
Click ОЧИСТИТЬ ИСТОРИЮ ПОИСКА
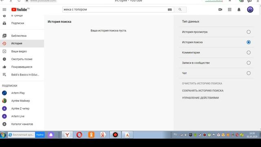pyautogui.click(x=202, y=83)
